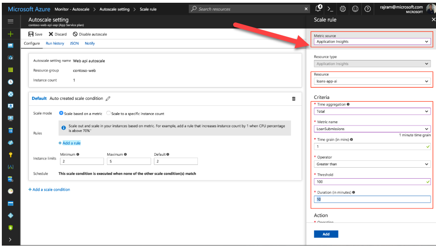
Task: Click Disable autoscale
Action: 90,34
